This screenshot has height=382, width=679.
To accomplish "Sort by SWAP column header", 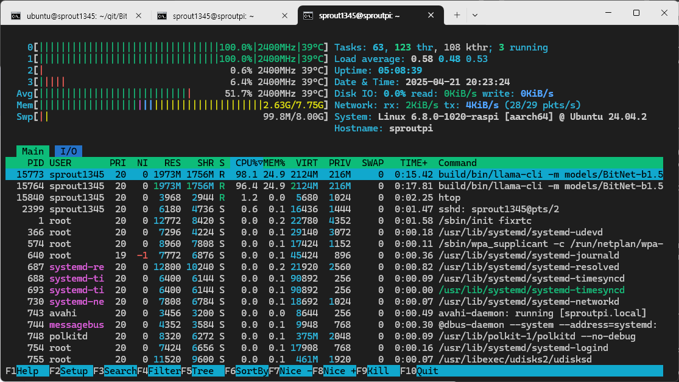I will click(x=373, y=163).
